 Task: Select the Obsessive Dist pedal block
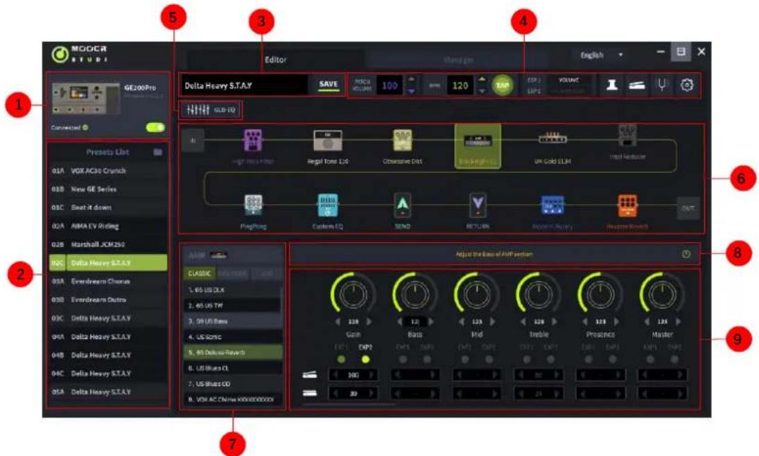click(x=402, y=141)
